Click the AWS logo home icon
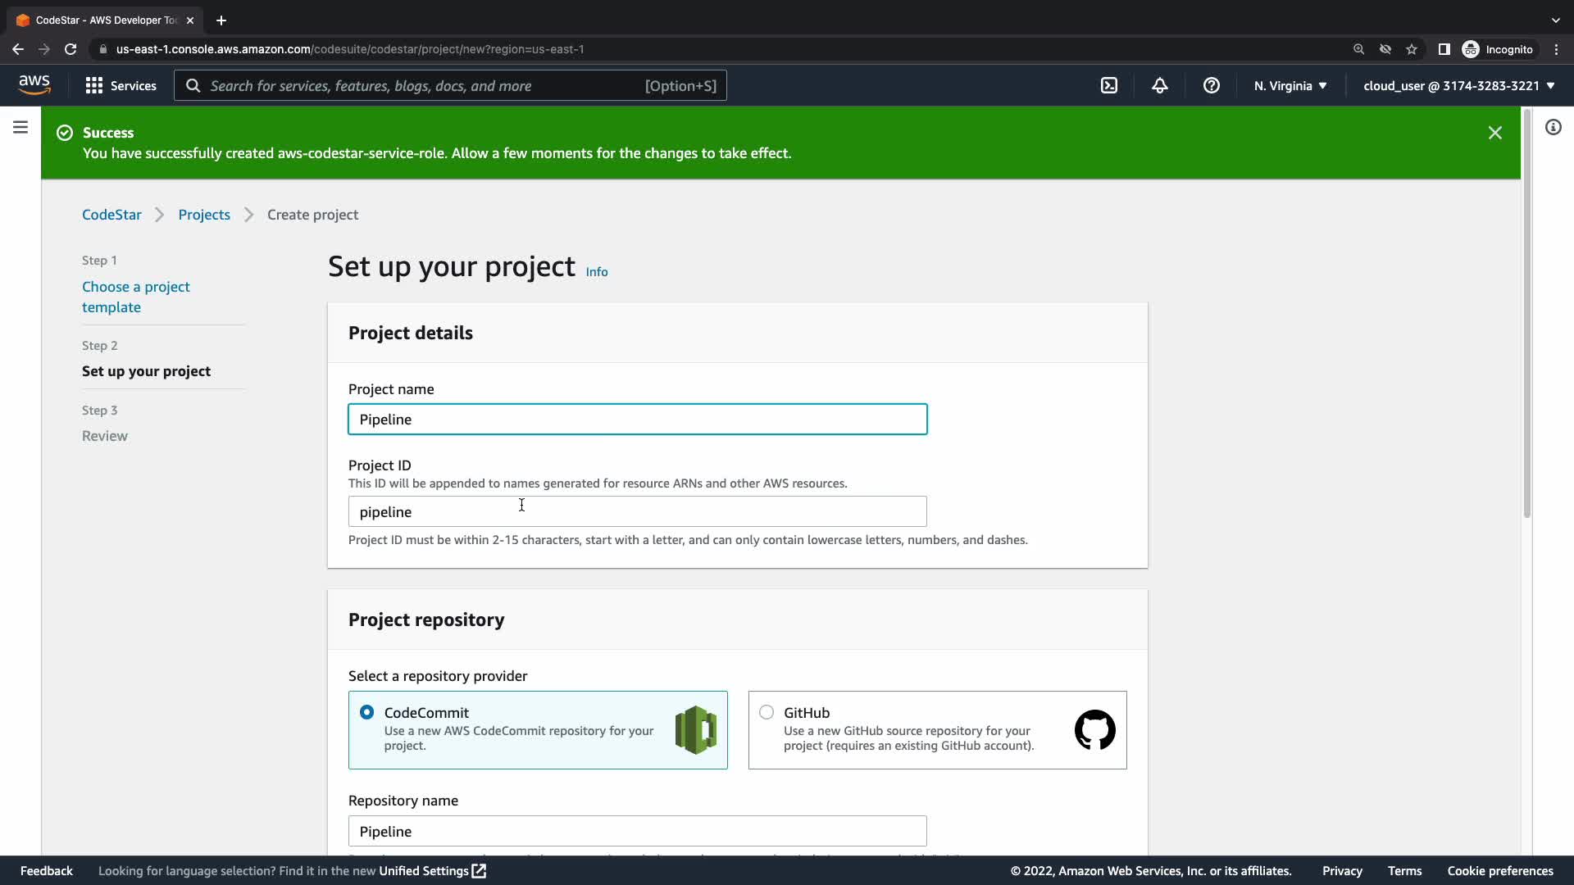The image size is (1574, 885). click(34, 84)
